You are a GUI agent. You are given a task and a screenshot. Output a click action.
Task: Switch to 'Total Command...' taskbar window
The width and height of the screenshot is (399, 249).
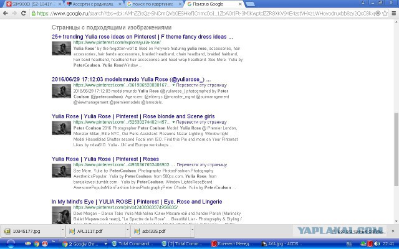133,244
